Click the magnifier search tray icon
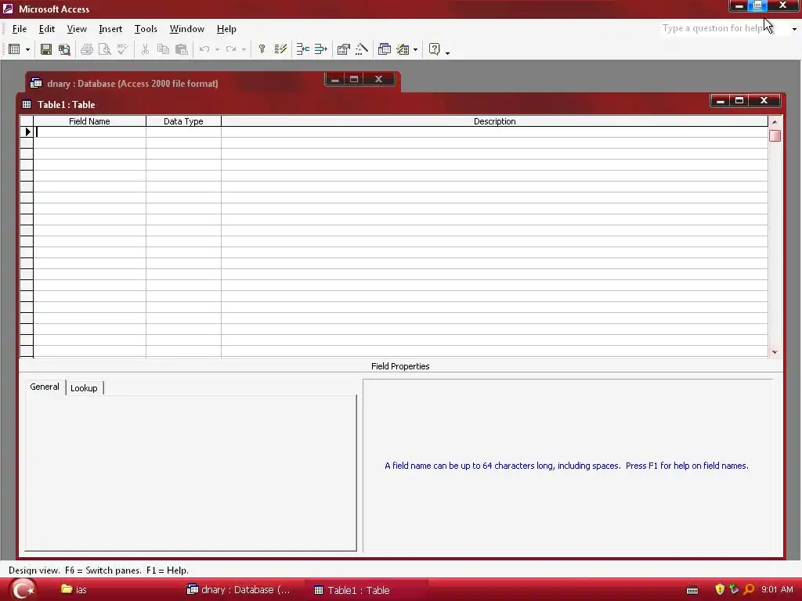This screenshot has height=601, width=802. (749, 589)
